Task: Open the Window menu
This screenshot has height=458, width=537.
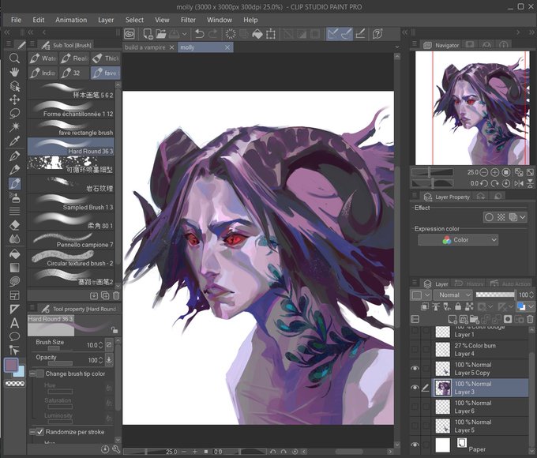Action: [x=220, y=20]
